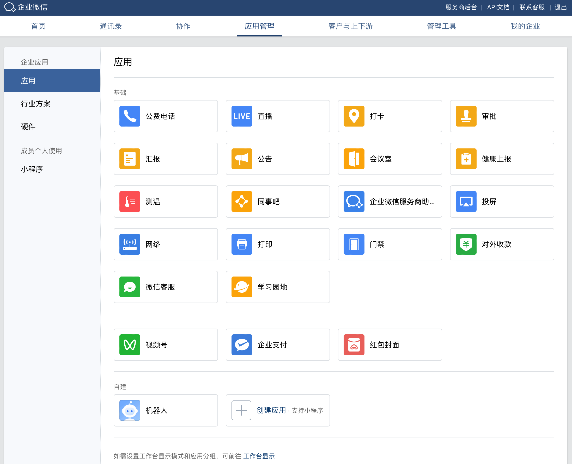572x464 pixels.
Task: Open 小程序 in the sidebar
Action: (32, 169)
